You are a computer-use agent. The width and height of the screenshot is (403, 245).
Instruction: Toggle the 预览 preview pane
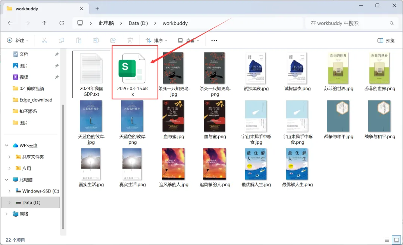point(386,41)
